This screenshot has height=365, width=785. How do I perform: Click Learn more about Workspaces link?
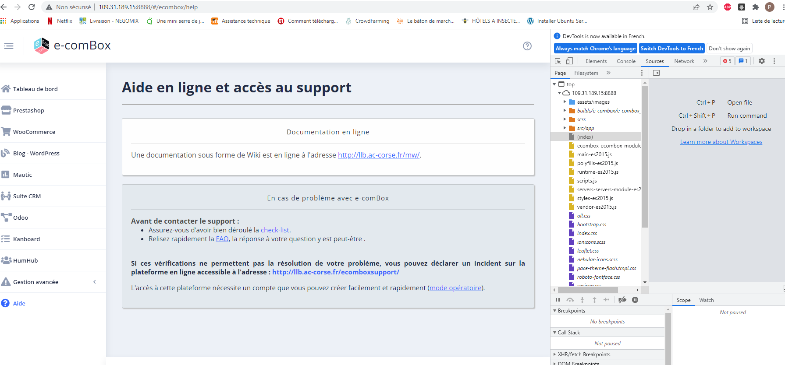[x=721, y=142]
